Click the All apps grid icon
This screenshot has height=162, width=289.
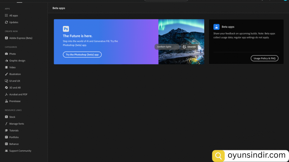6,15
